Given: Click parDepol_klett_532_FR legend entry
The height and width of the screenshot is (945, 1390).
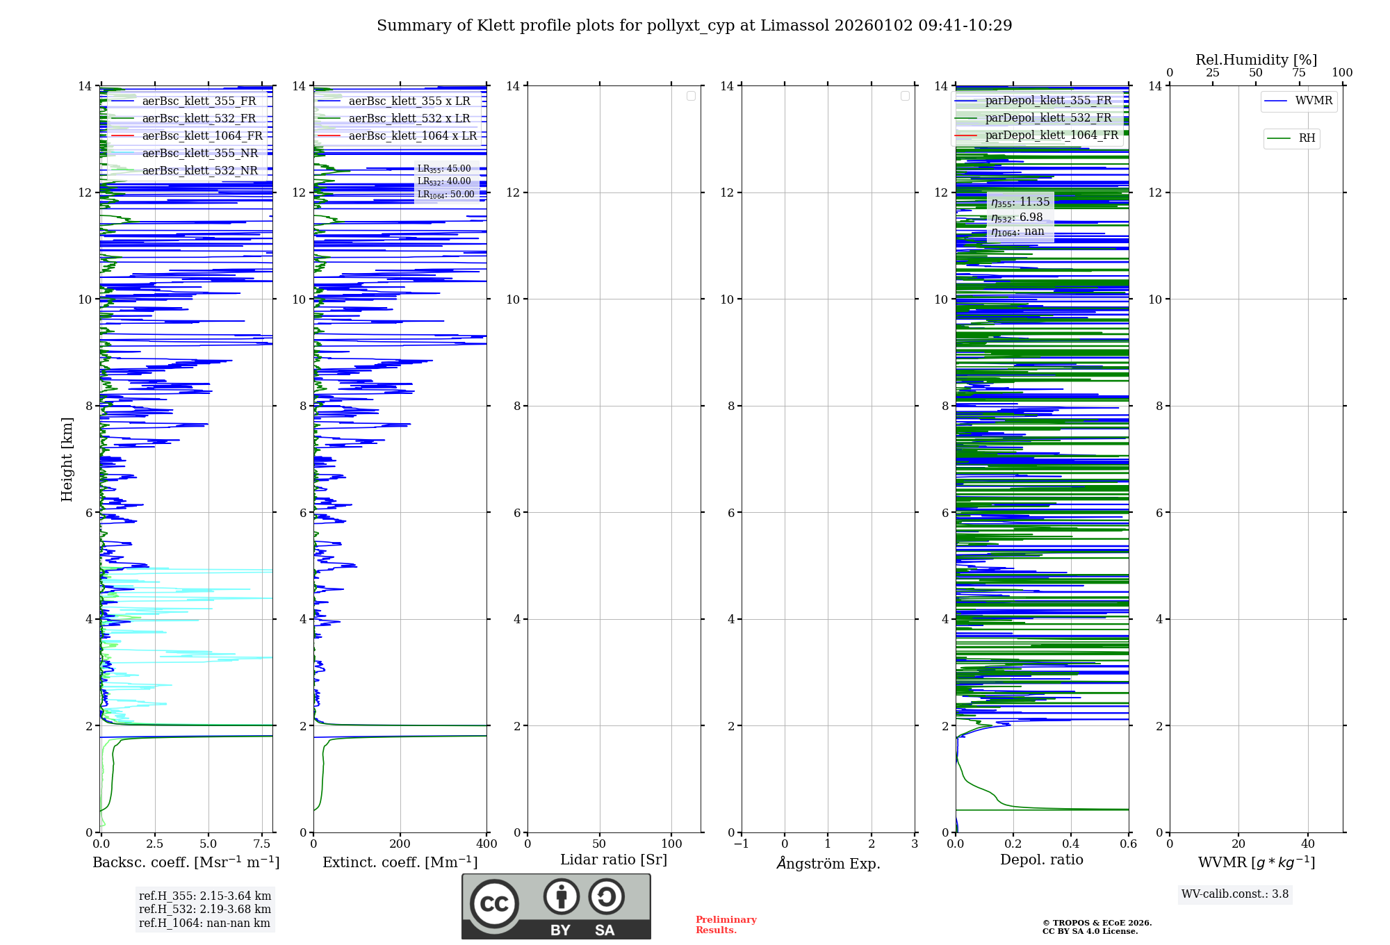Looking at the screenshot, I should [1048, 118].
